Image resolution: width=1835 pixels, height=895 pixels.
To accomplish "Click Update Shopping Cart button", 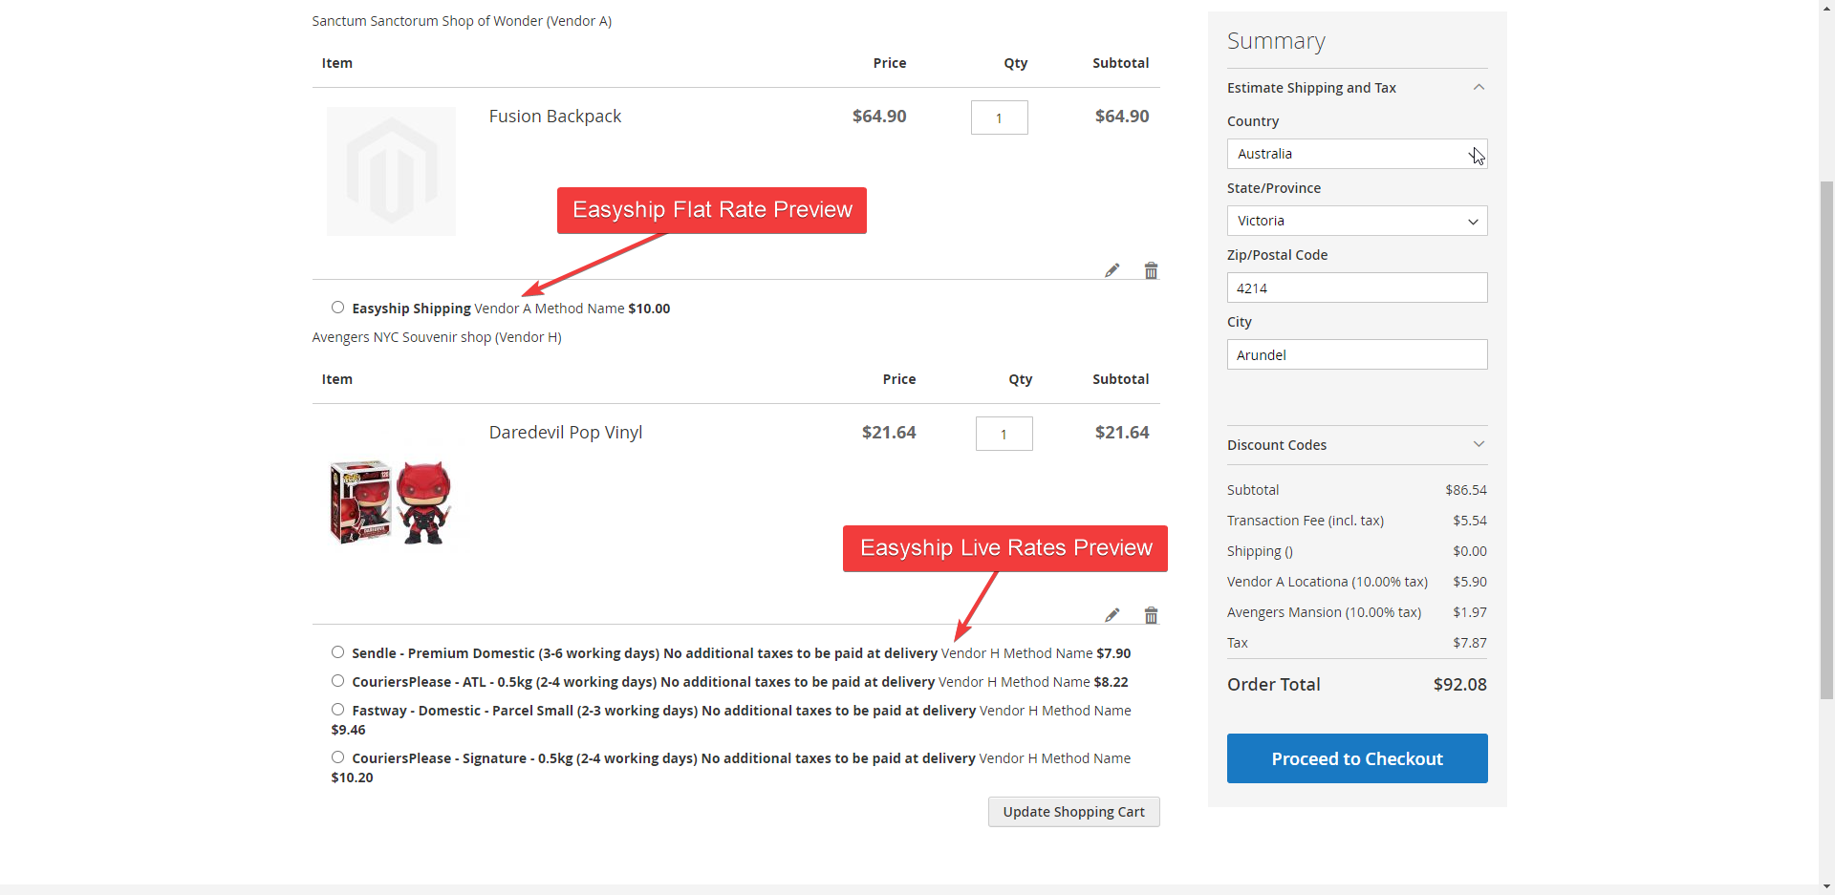I will point(1073,812).
